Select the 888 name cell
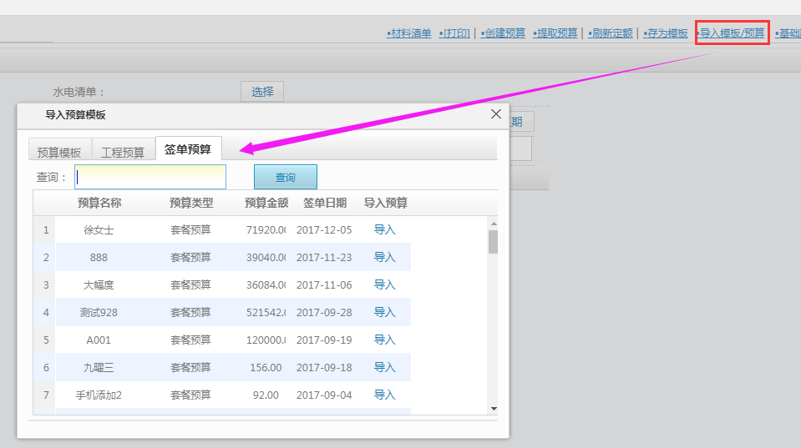The width and height of the screenshot is (801, 448). tap(99, 258)
